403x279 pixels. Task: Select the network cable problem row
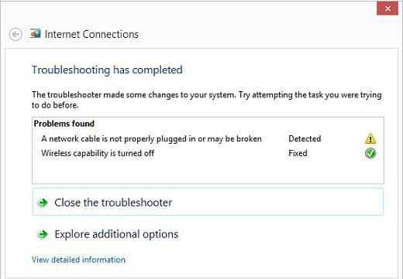[x=208, y=139]
